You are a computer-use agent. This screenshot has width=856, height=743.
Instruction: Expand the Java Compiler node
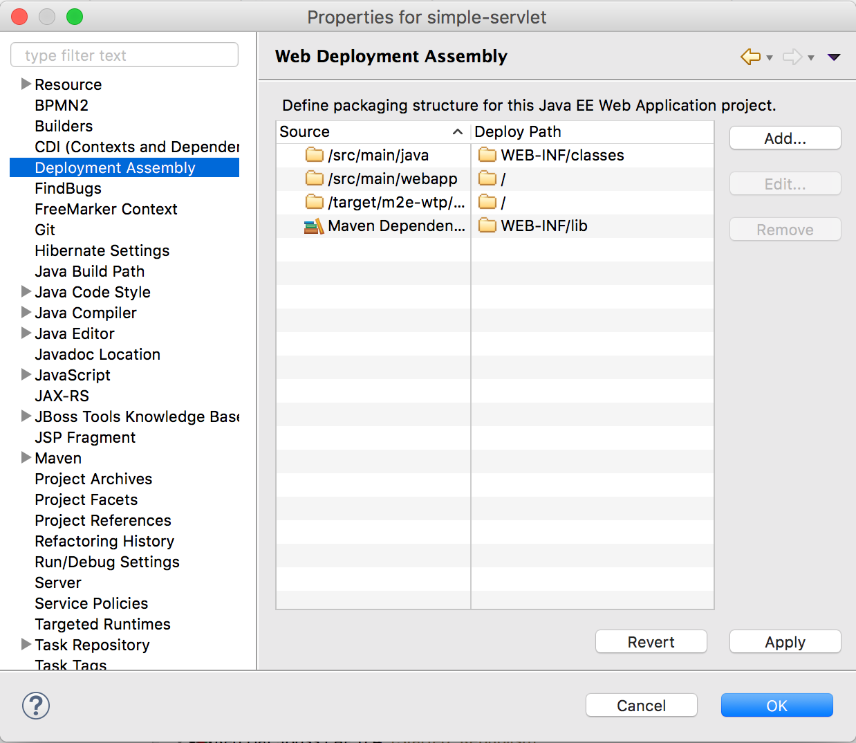click(26, 312)
